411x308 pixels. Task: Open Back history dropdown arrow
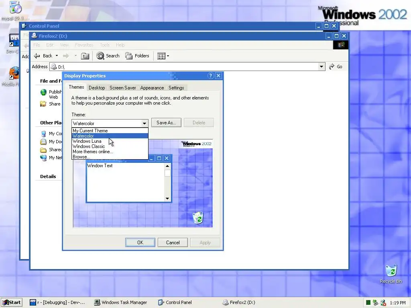coord(57,56)
